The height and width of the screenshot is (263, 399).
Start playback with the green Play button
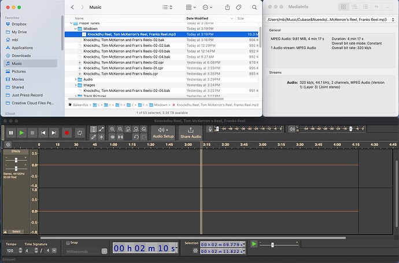(21, 133)
